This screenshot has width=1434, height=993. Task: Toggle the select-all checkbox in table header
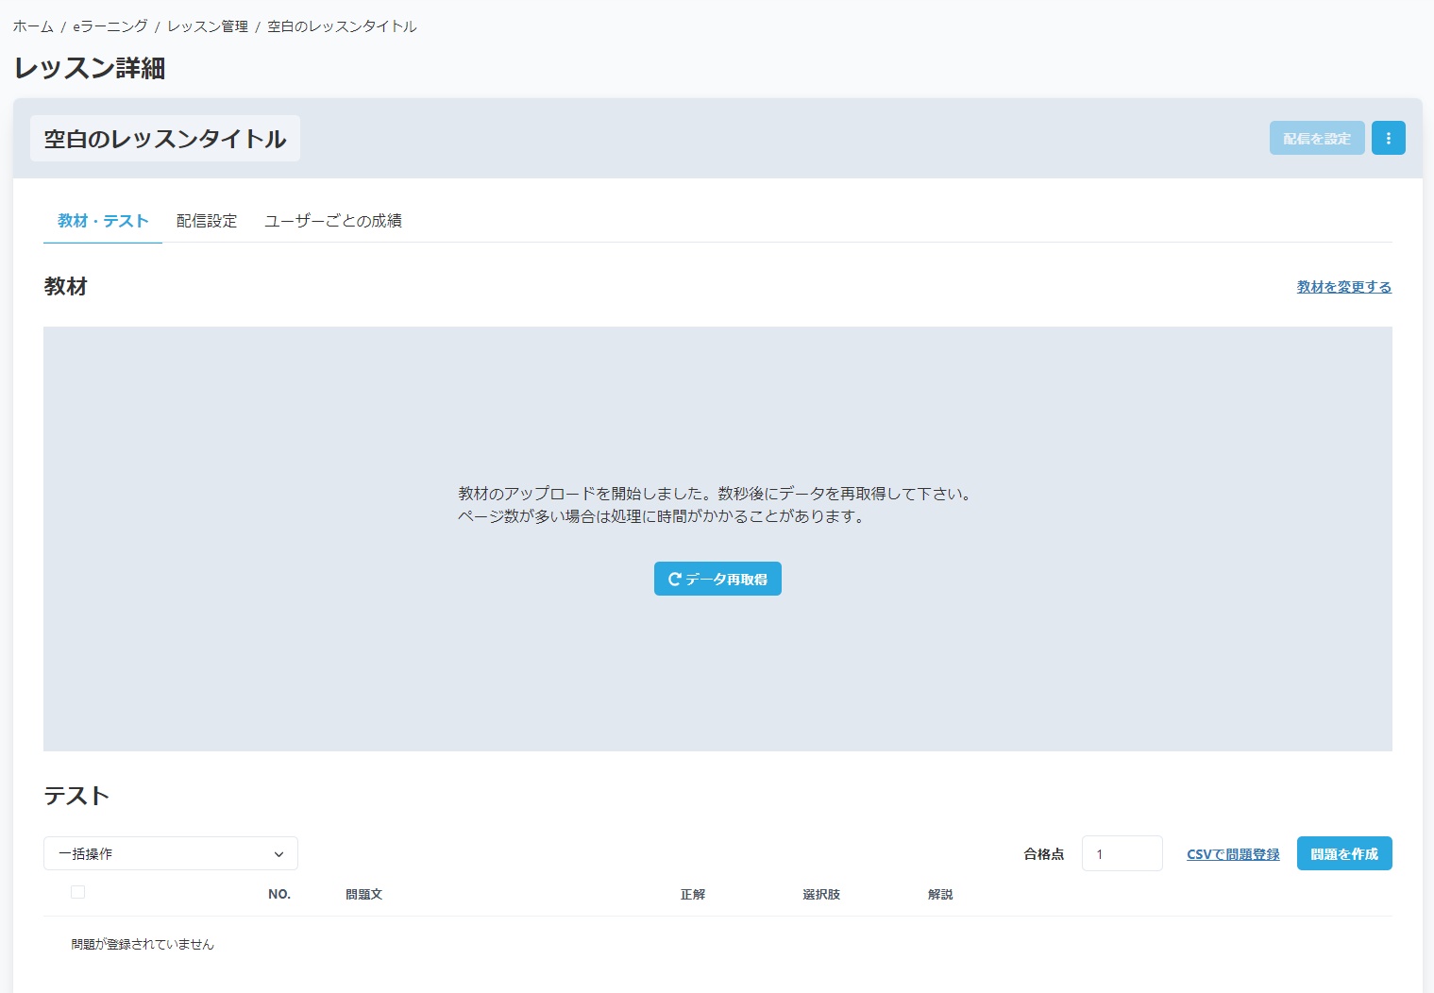77,892
